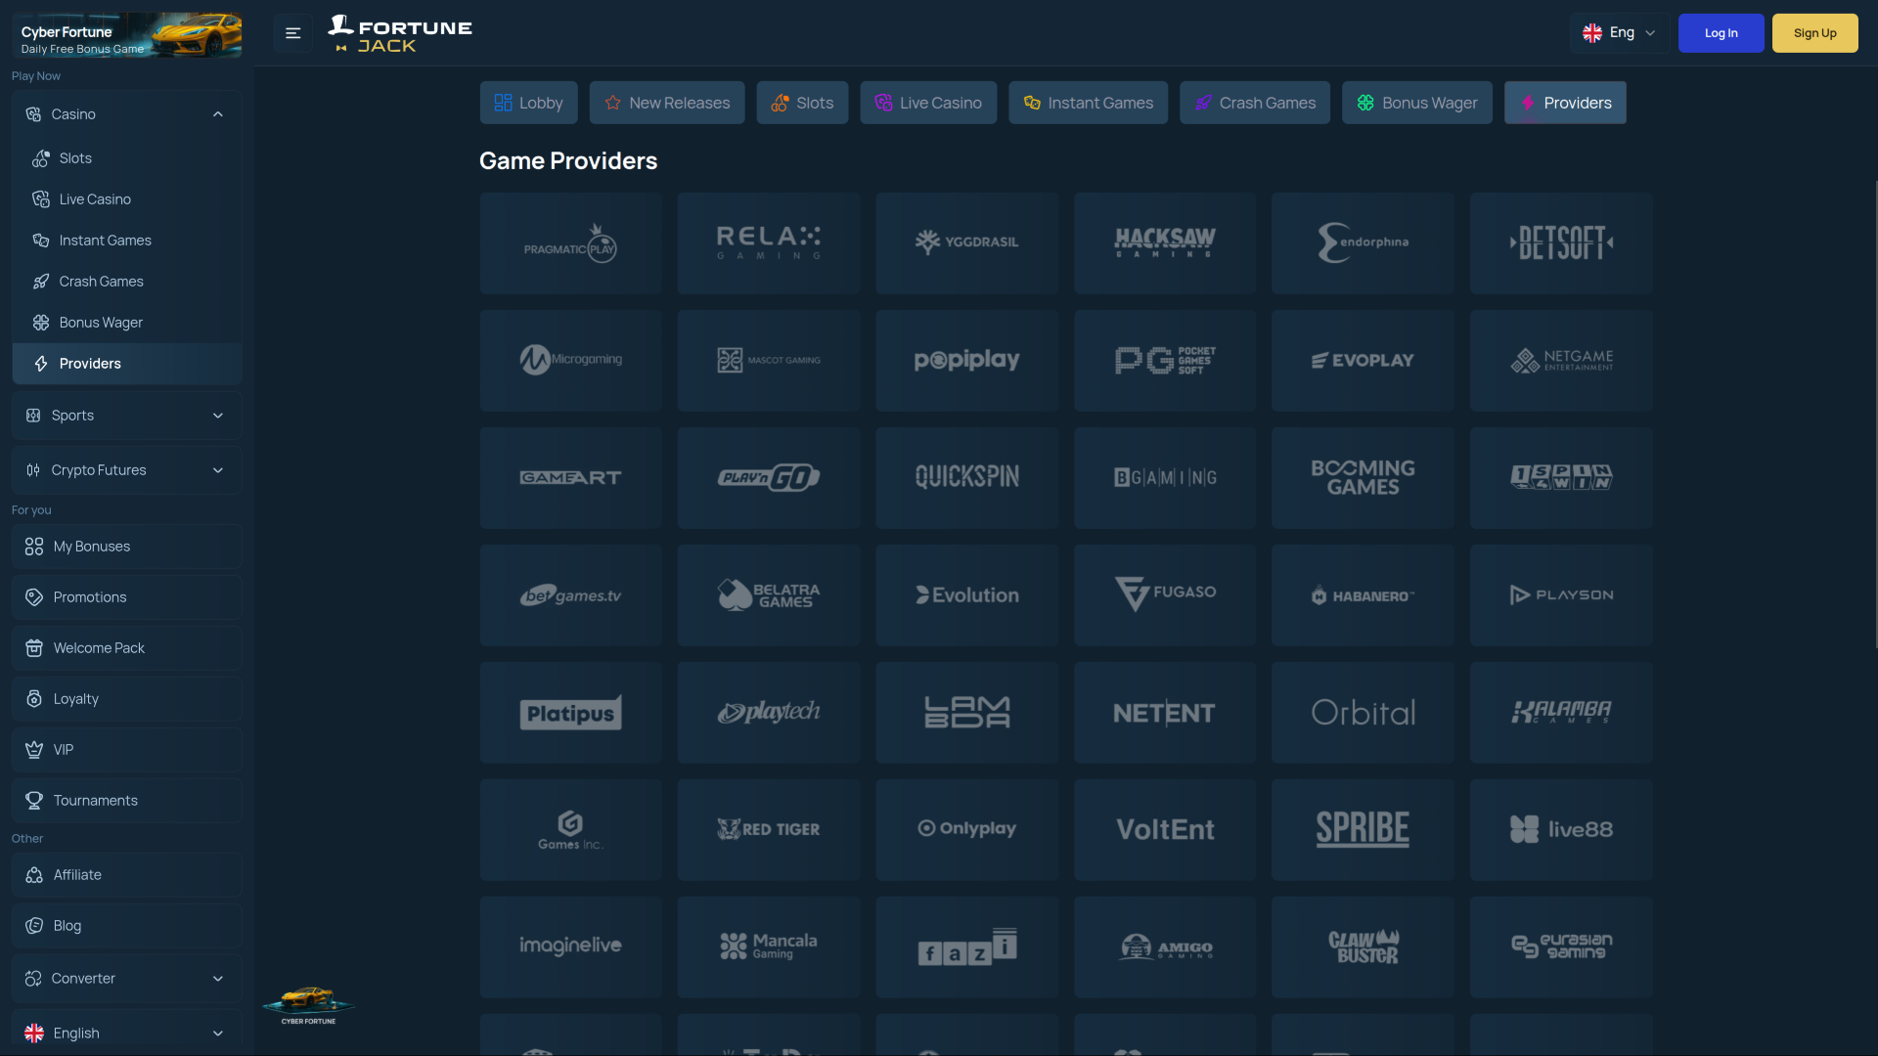Click the hamburger menu toggle icon

292,33
